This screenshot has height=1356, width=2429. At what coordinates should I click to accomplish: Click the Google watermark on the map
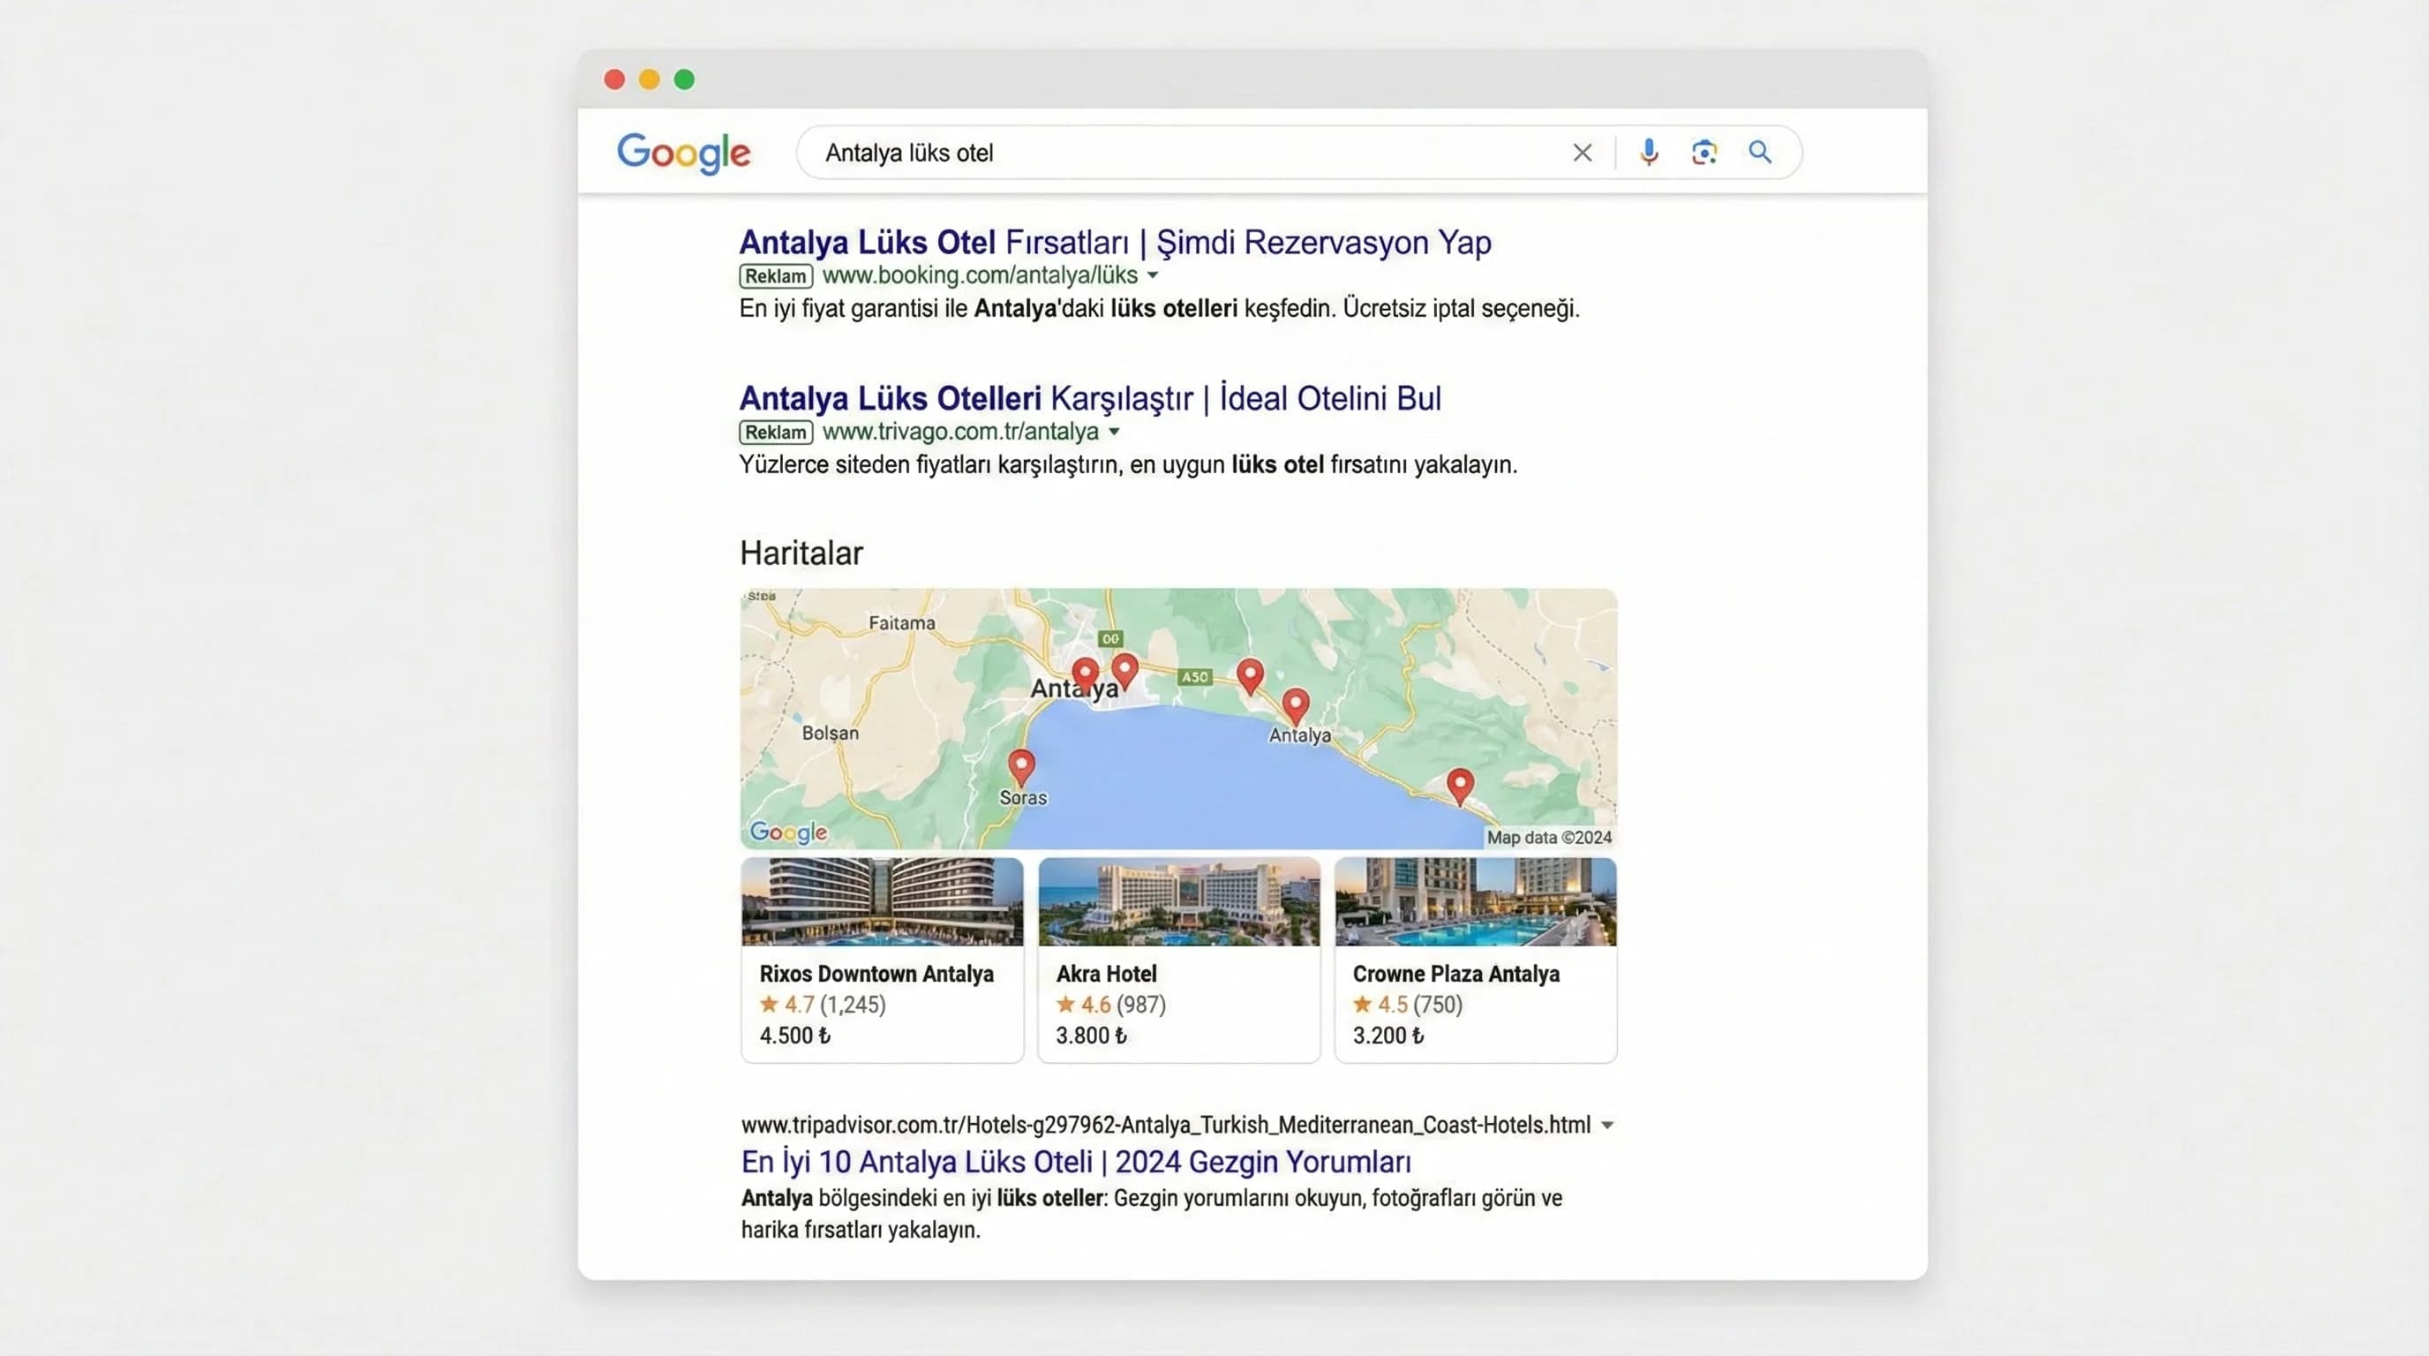pos(787,832)
